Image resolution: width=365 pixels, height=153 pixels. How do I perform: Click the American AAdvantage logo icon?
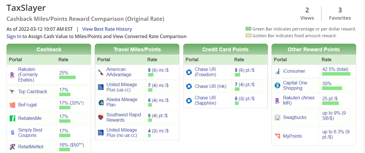click(x=101, y=72)
